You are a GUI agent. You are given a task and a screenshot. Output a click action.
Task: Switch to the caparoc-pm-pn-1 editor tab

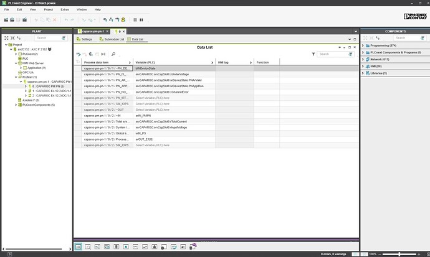coord(93,32)
